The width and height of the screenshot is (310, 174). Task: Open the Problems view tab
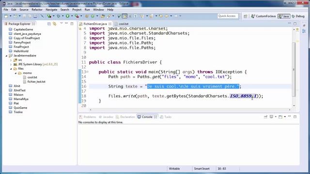point(87,117)
